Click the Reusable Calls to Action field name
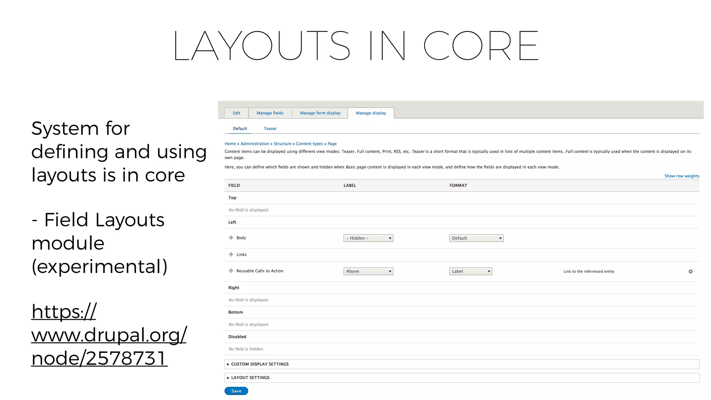 [260, 271]
